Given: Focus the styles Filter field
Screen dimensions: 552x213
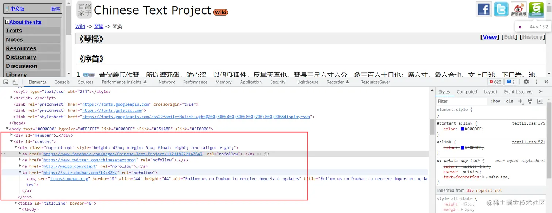Looking at the screenshot, I should (462, 101).
